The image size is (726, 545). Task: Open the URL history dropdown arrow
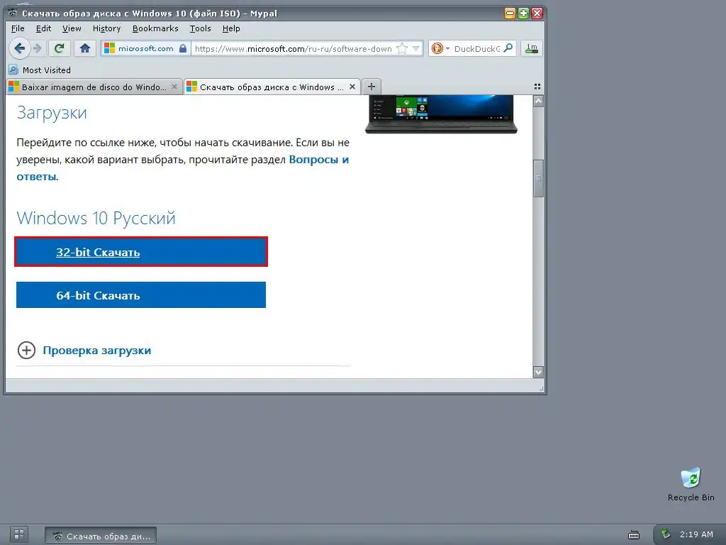(x=415, y=48)
